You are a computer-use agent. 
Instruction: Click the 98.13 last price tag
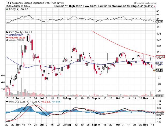tap(159, 71)
